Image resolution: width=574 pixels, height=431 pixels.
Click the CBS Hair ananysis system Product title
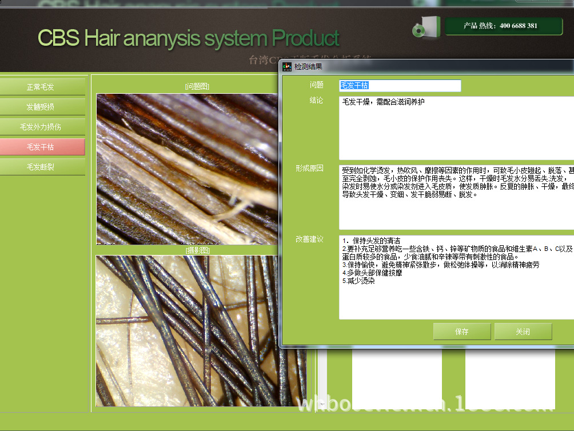(189, 38)
